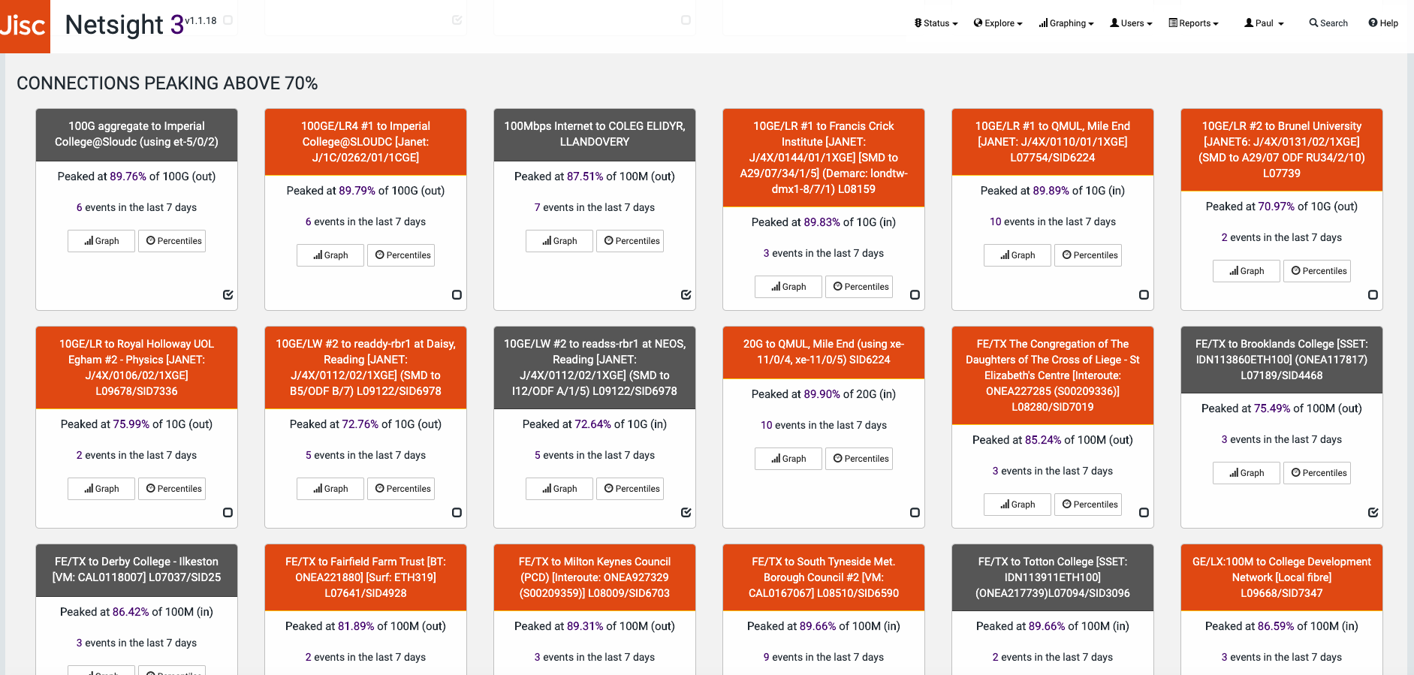Screen dimensions: 1414x675
Task: Expand the Users menu
Action: click(x=1131, y=23)
